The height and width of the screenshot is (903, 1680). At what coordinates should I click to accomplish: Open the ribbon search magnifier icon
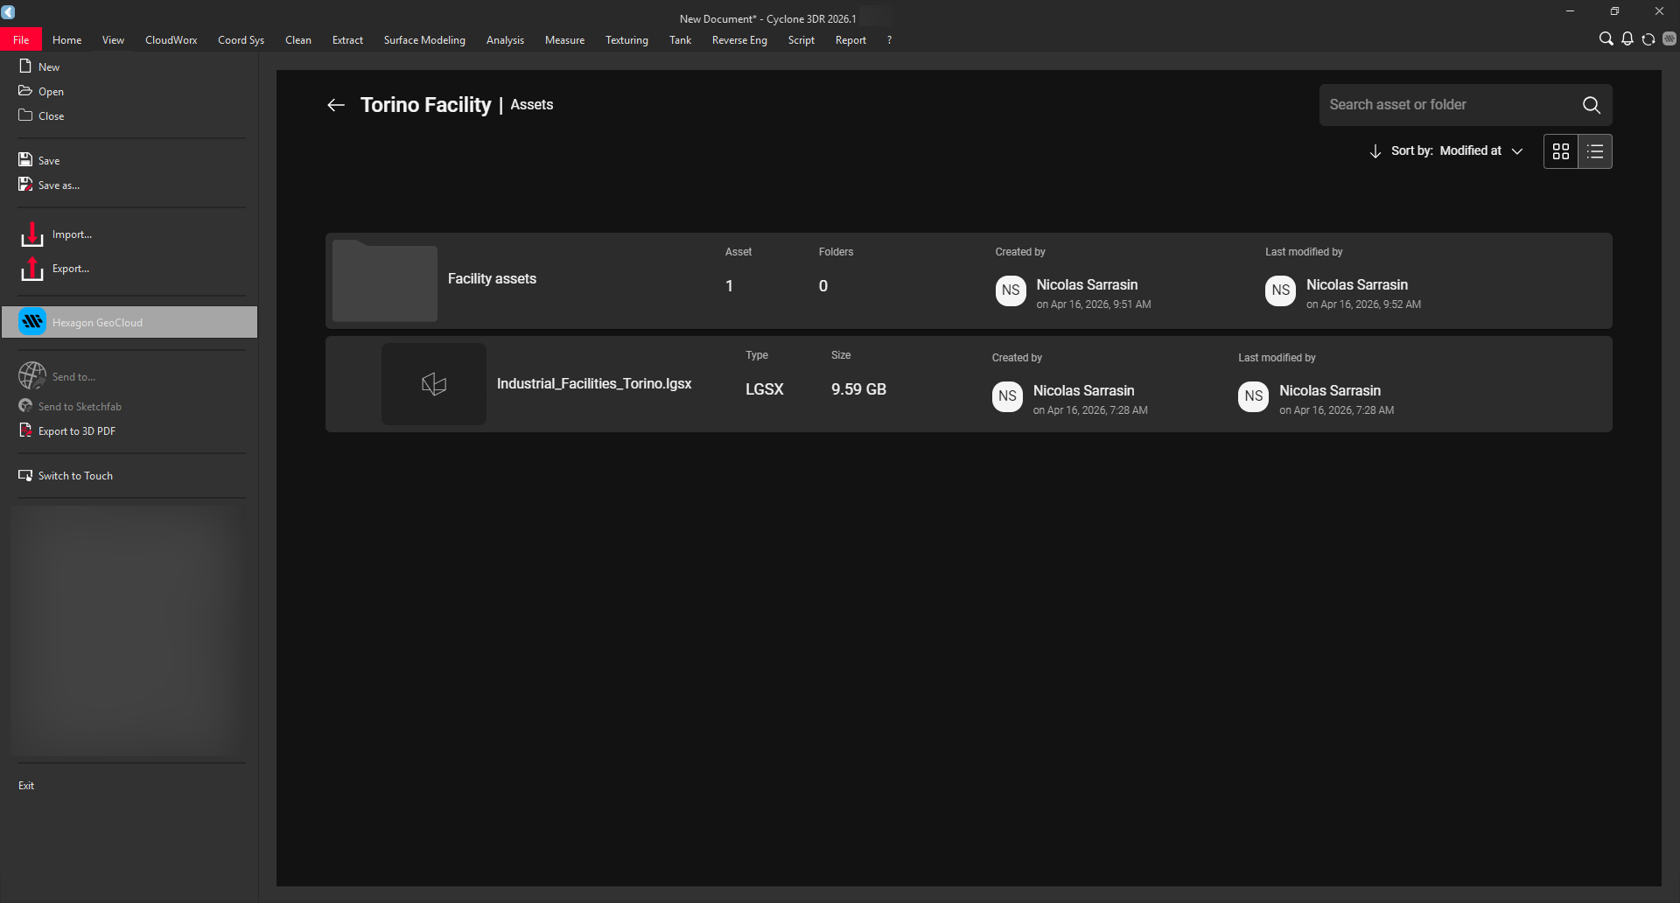tap(1606, 39)
